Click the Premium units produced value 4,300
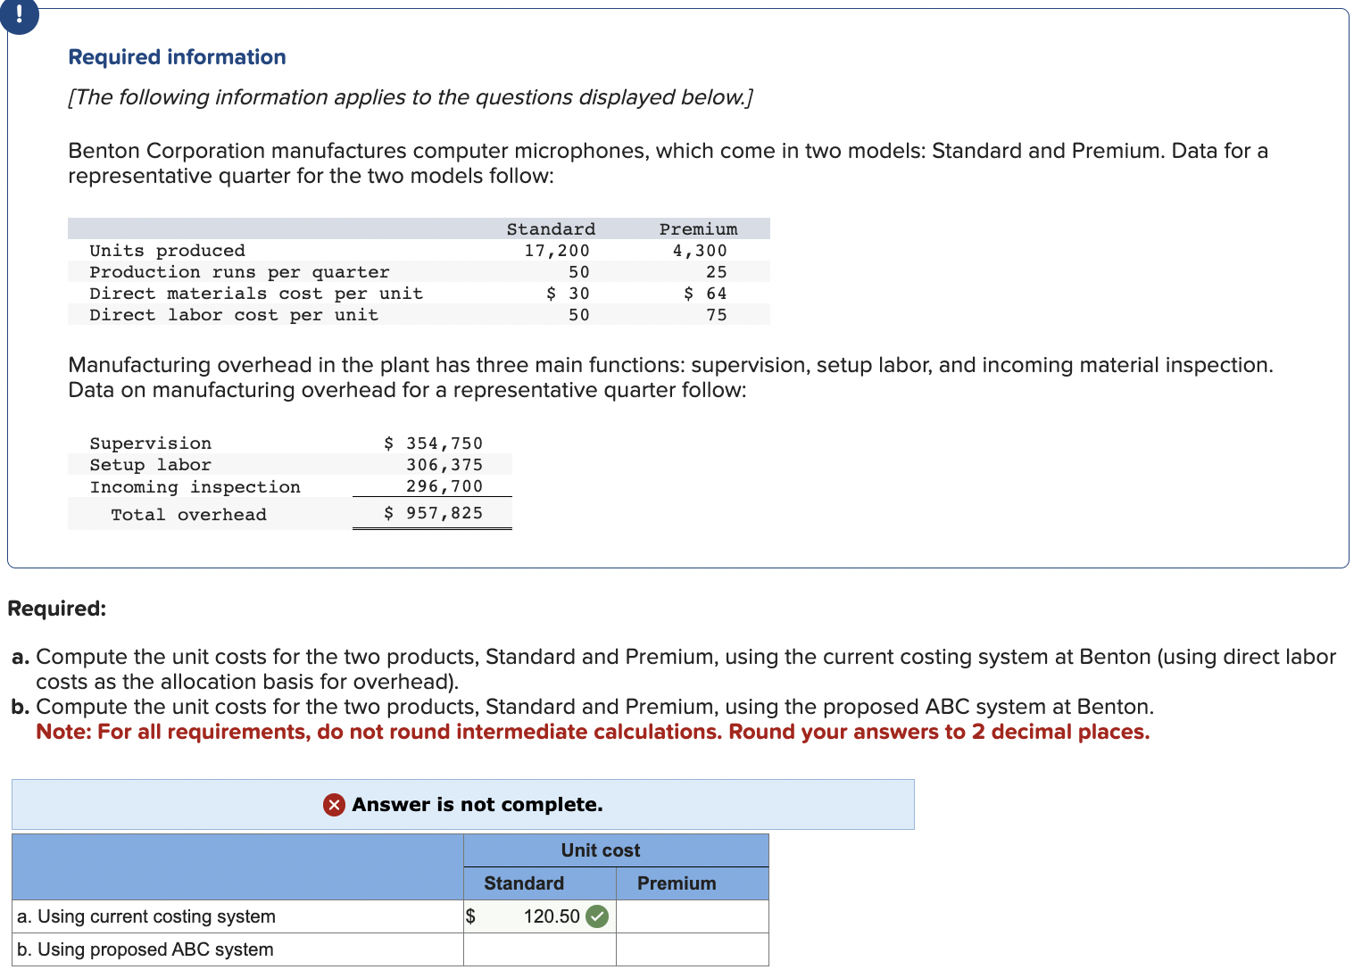 click(x=700, y=251)
